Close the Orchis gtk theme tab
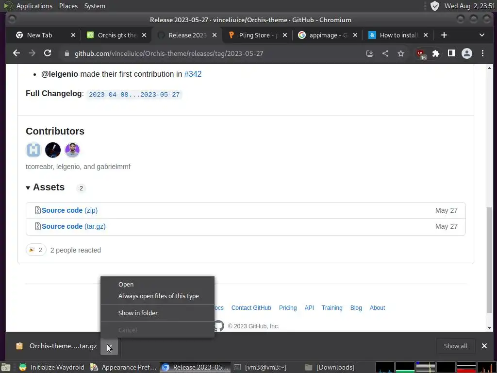 tap(144, 35)
